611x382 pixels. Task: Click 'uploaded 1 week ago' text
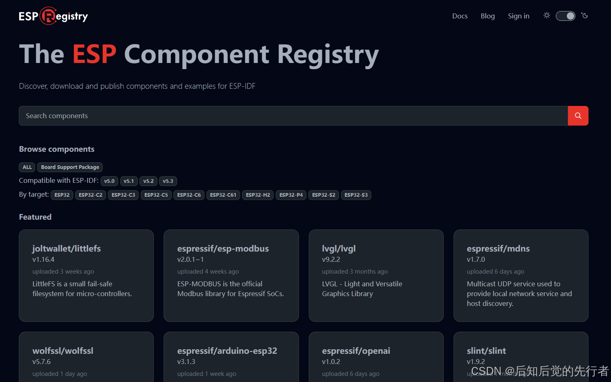coord(207,374)
